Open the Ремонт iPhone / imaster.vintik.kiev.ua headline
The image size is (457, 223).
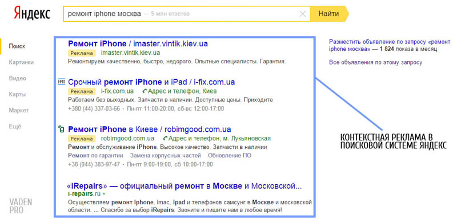(x=138, y=44)
